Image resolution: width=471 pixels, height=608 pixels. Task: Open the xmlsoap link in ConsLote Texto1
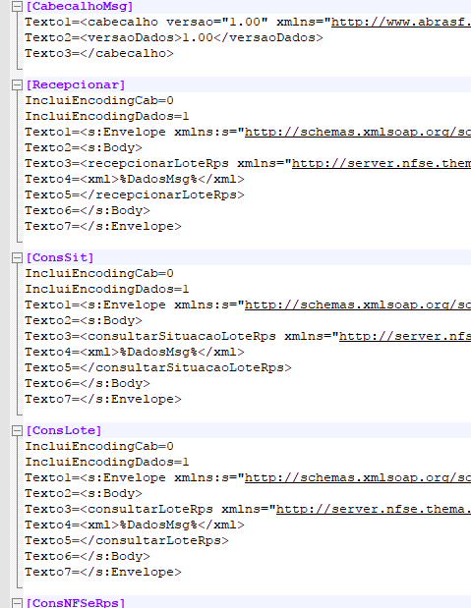pyautogui.click(x=358, y=478)
